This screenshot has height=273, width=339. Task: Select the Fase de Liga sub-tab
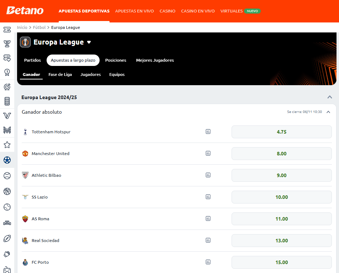tap(60, 74)
